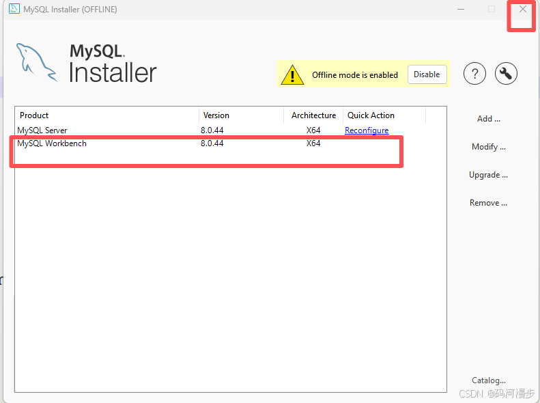This screenshot has height=403, width=540.
Task: Click the Quick Action column header
Action: click(x=384, y=115)
